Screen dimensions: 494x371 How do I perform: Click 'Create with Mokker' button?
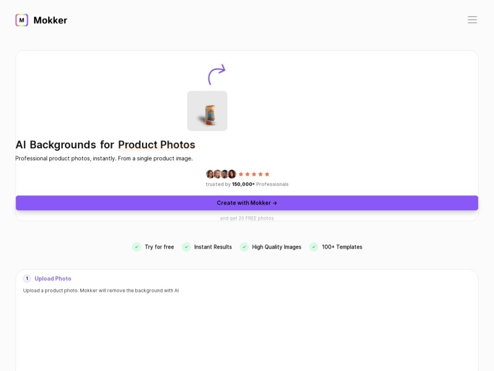(247, 203)
